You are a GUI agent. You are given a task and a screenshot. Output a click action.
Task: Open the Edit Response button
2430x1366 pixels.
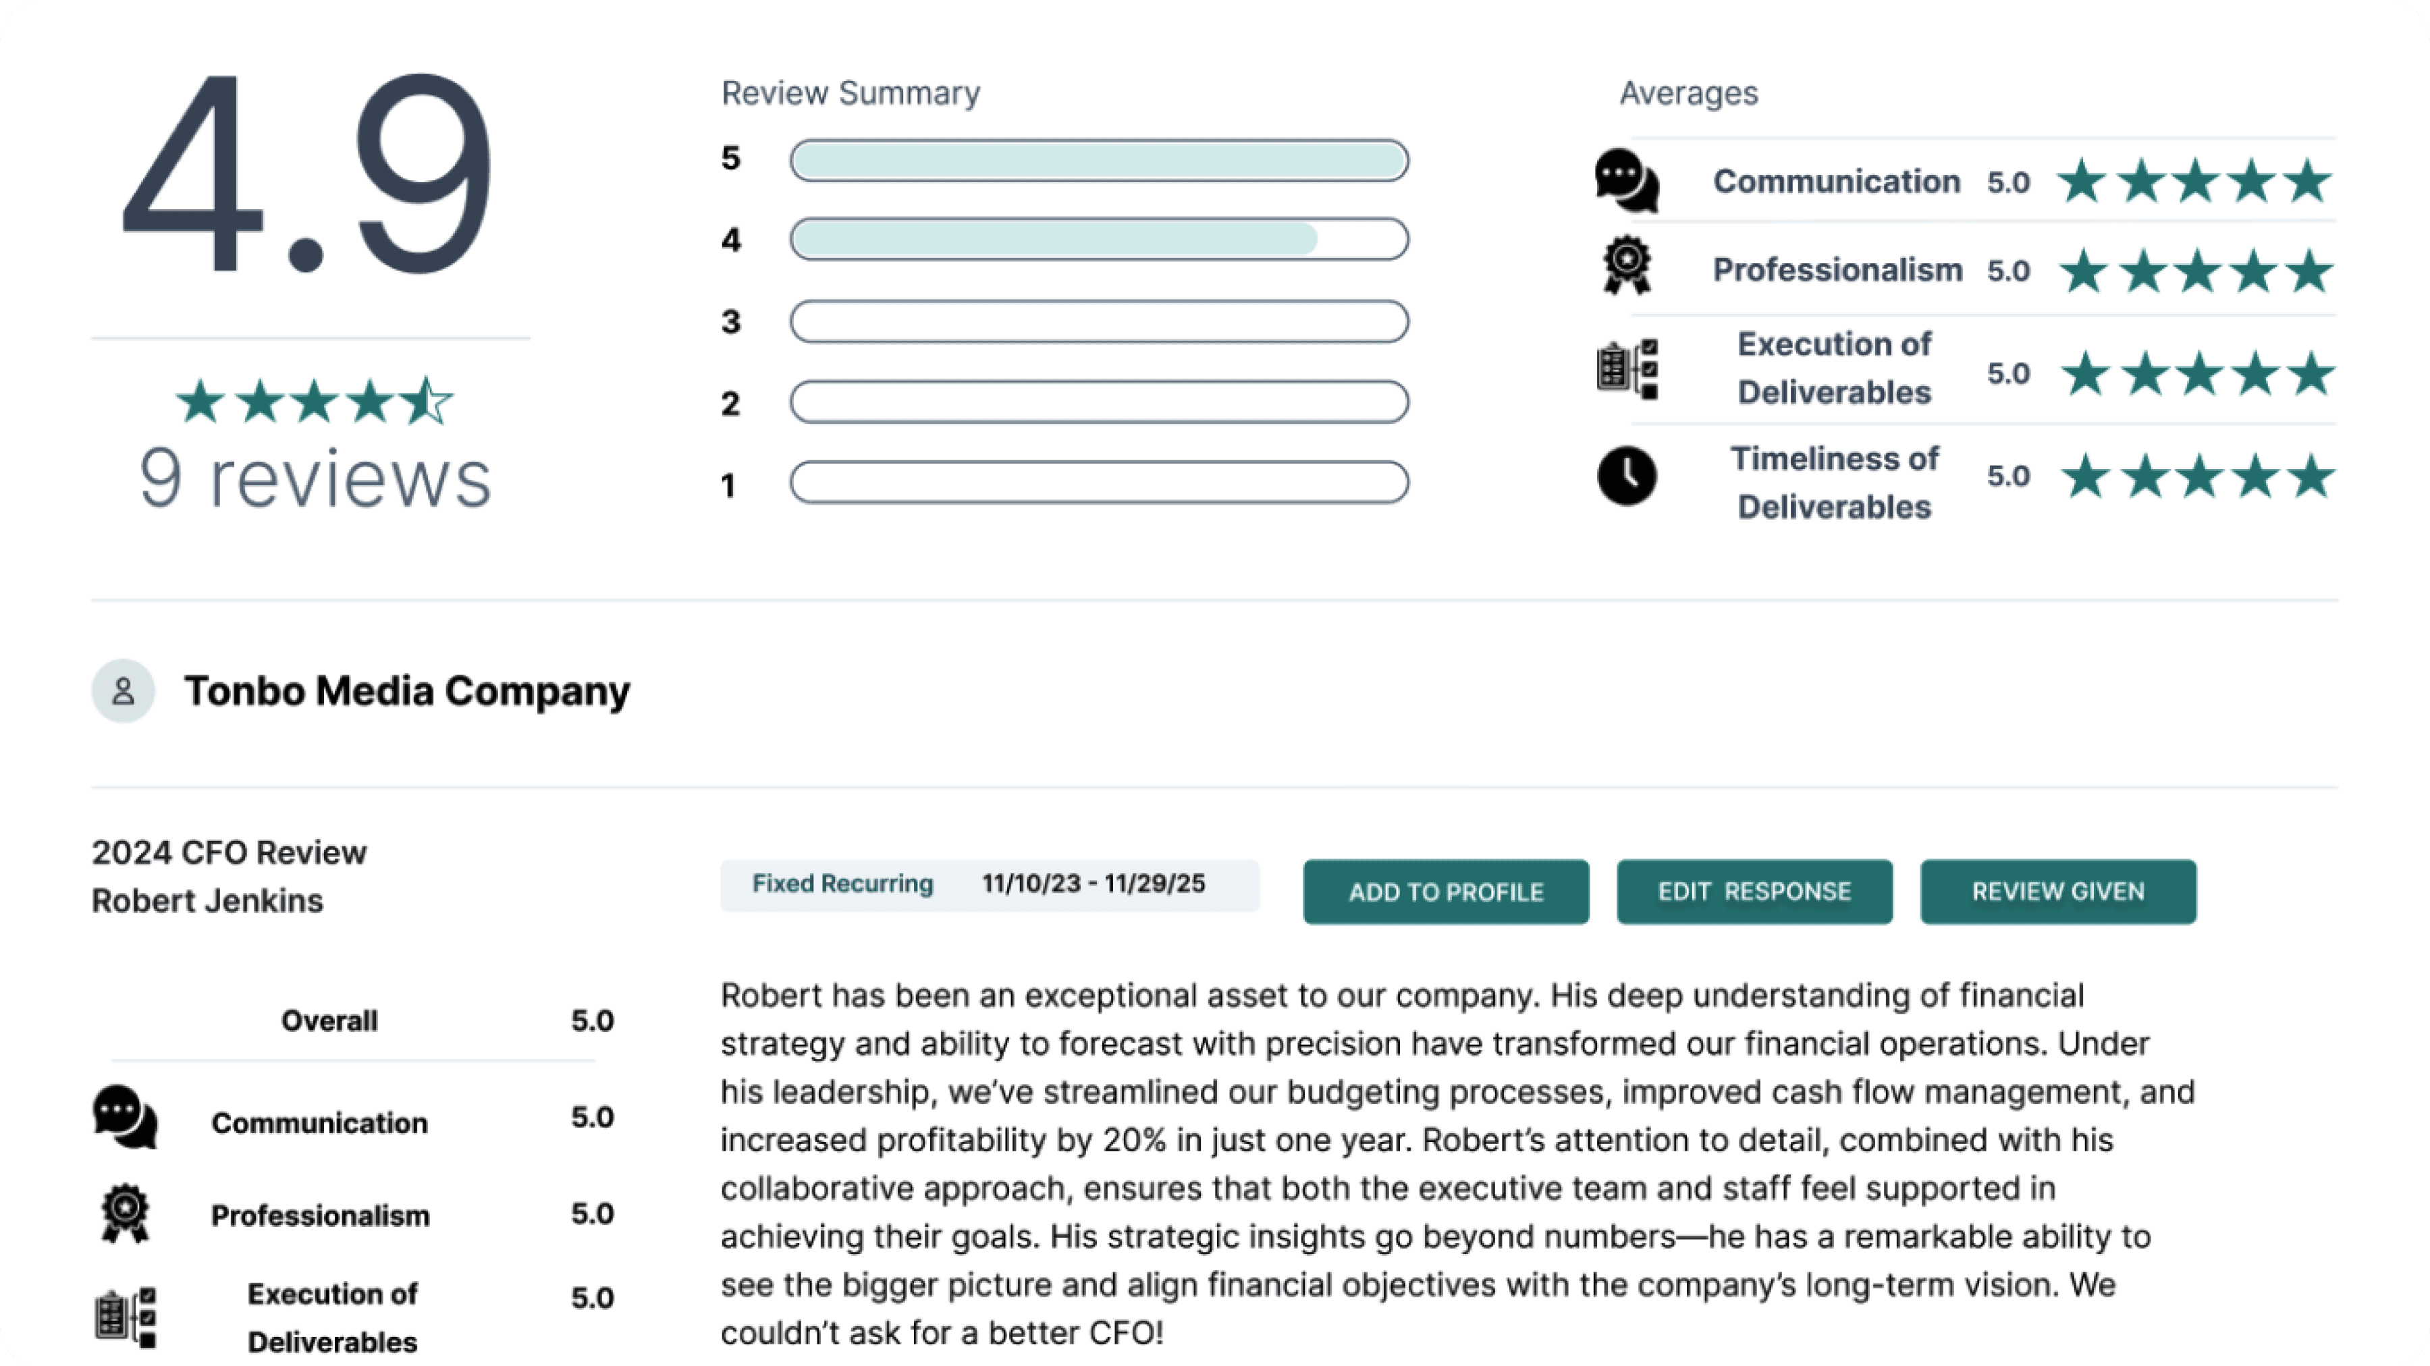tap(1754, 892)
